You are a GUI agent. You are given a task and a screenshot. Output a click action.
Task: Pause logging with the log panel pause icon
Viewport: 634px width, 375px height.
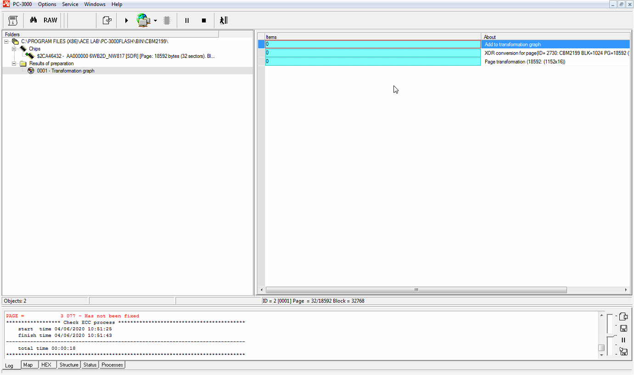coord(623,340)
